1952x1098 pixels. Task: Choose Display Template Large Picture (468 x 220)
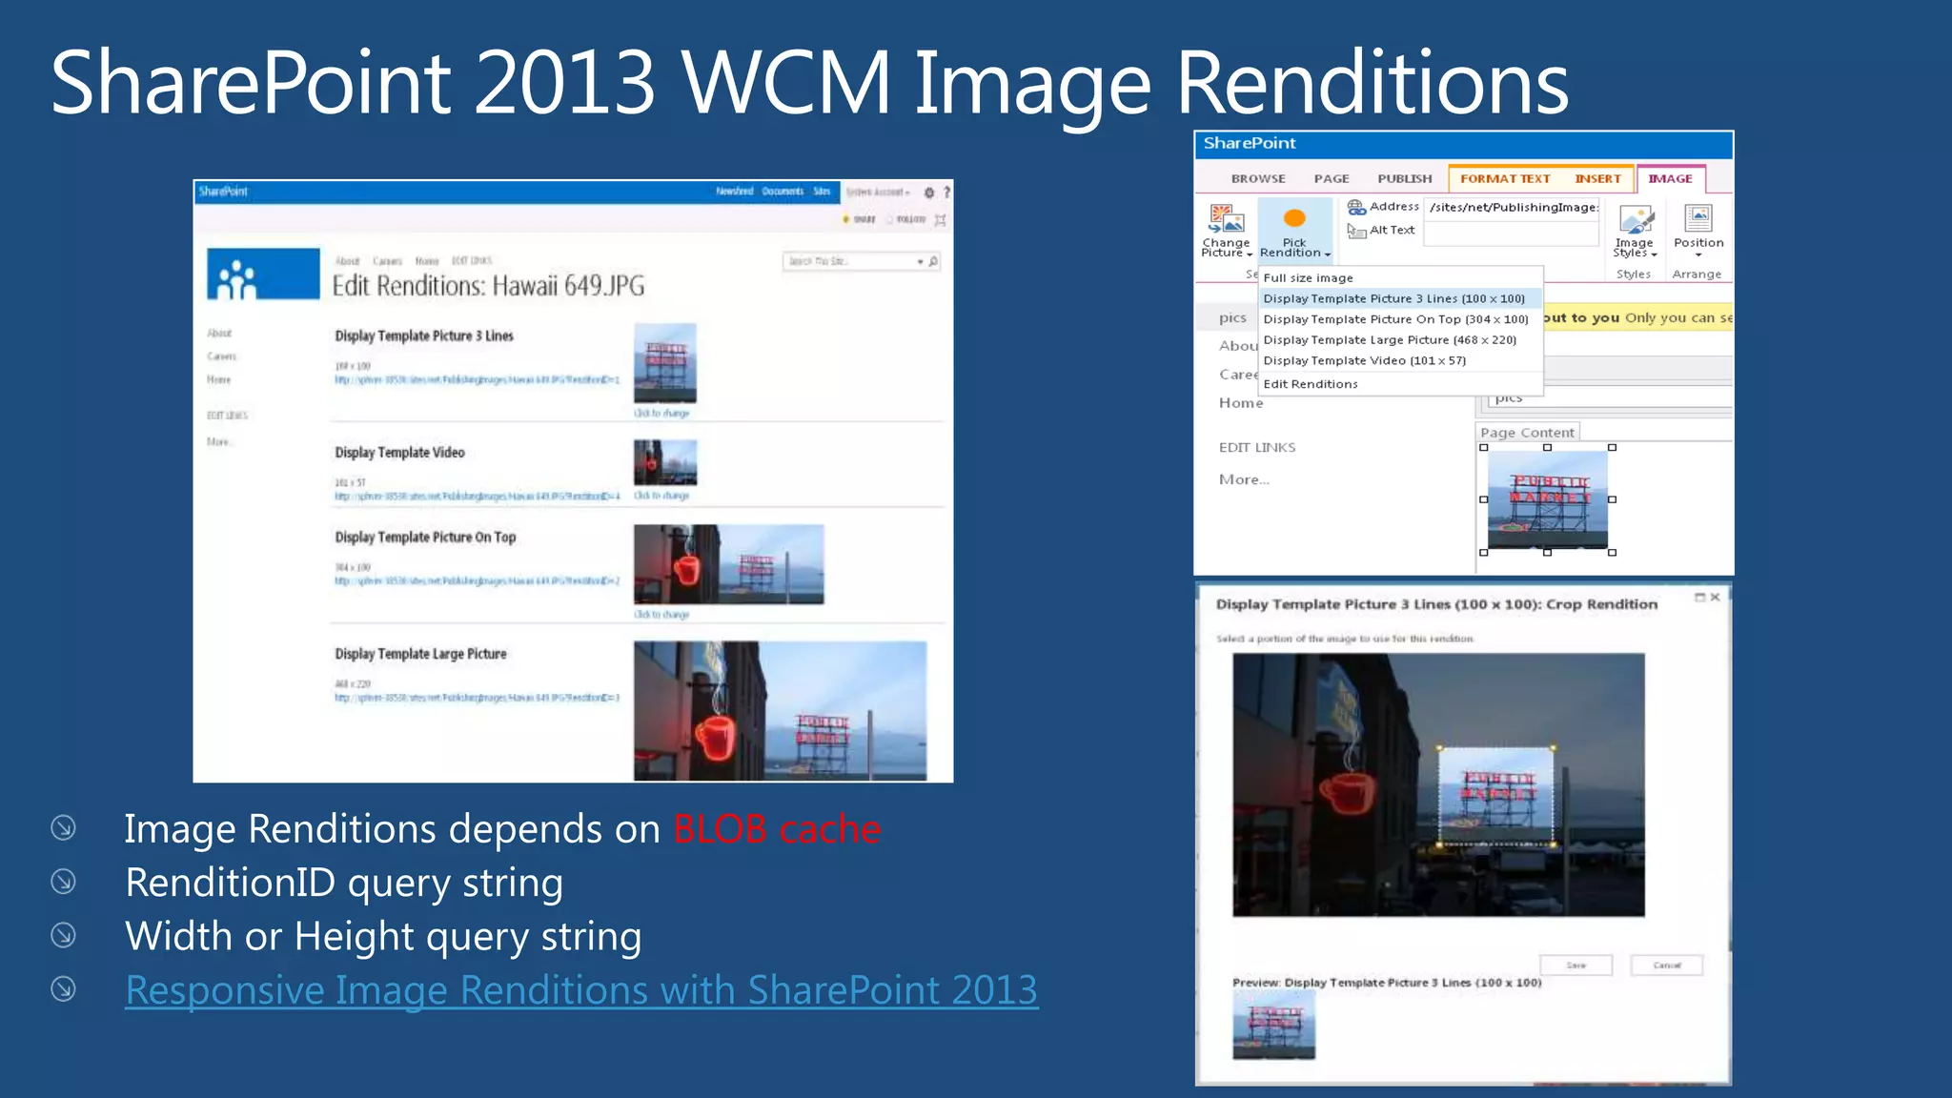pyautogui.click(x=1389, y=340)
